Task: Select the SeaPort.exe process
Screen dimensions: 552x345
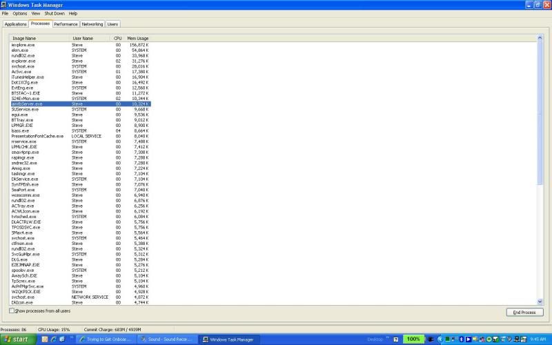Action: point(81,190)
